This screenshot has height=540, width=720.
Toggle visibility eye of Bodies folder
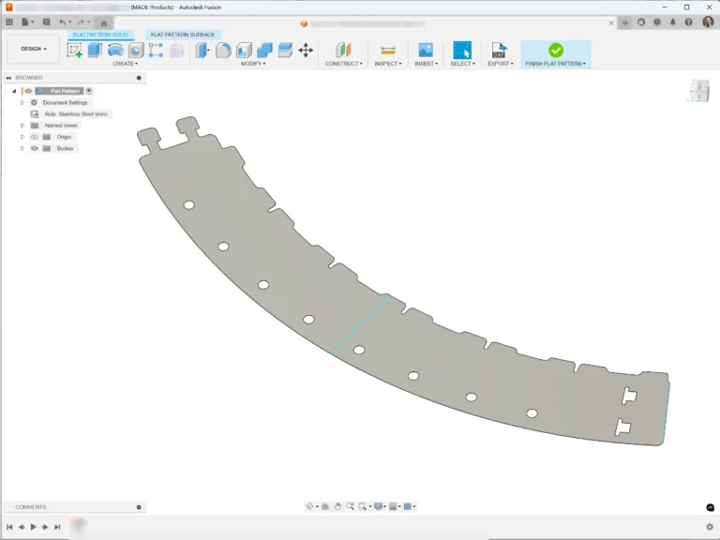[x=35, y=148]
